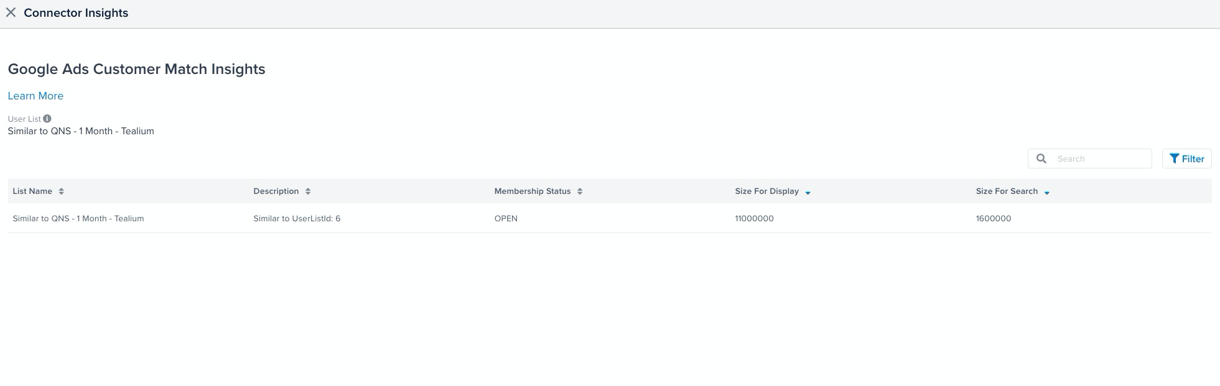Click the OPEN membership status cell
1220x386 pixels.
506,219
